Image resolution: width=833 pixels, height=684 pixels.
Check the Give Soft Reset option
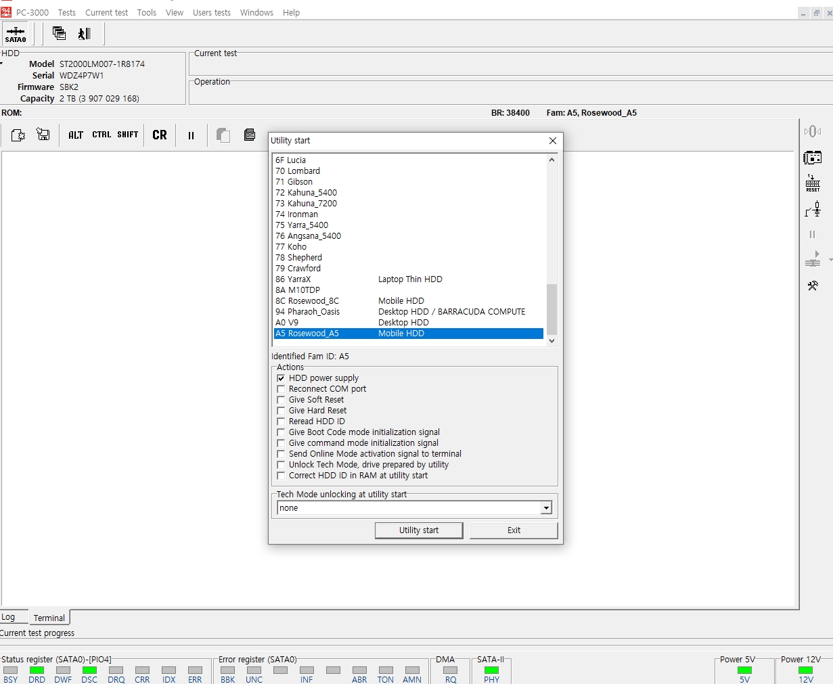(281, 400)
